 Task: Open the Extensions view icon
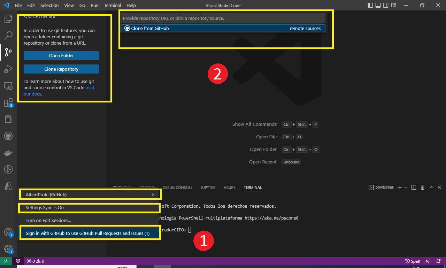(8, 103)
